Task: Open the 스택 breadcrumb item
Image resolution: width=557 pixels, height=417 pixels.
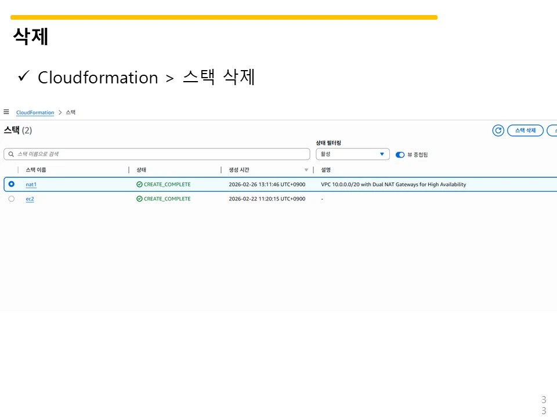Action: [x=70, y=112]
